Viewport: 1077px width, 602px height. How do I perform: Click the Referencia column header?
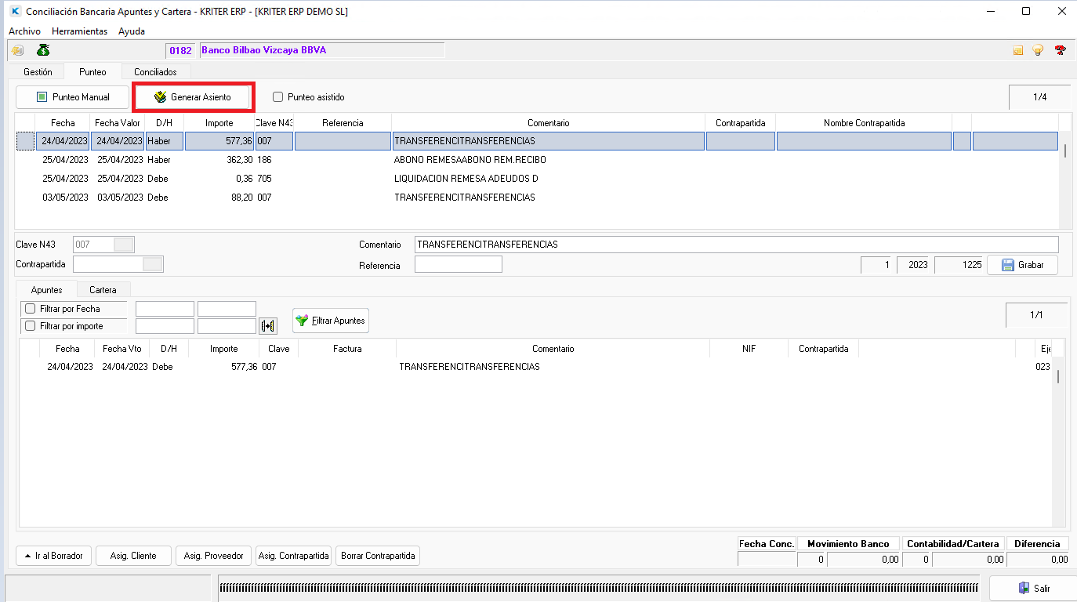(343, 123)
